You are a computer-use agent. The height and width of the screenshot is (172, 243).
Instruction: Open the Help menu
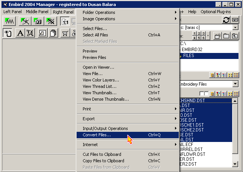click(192, 12)
